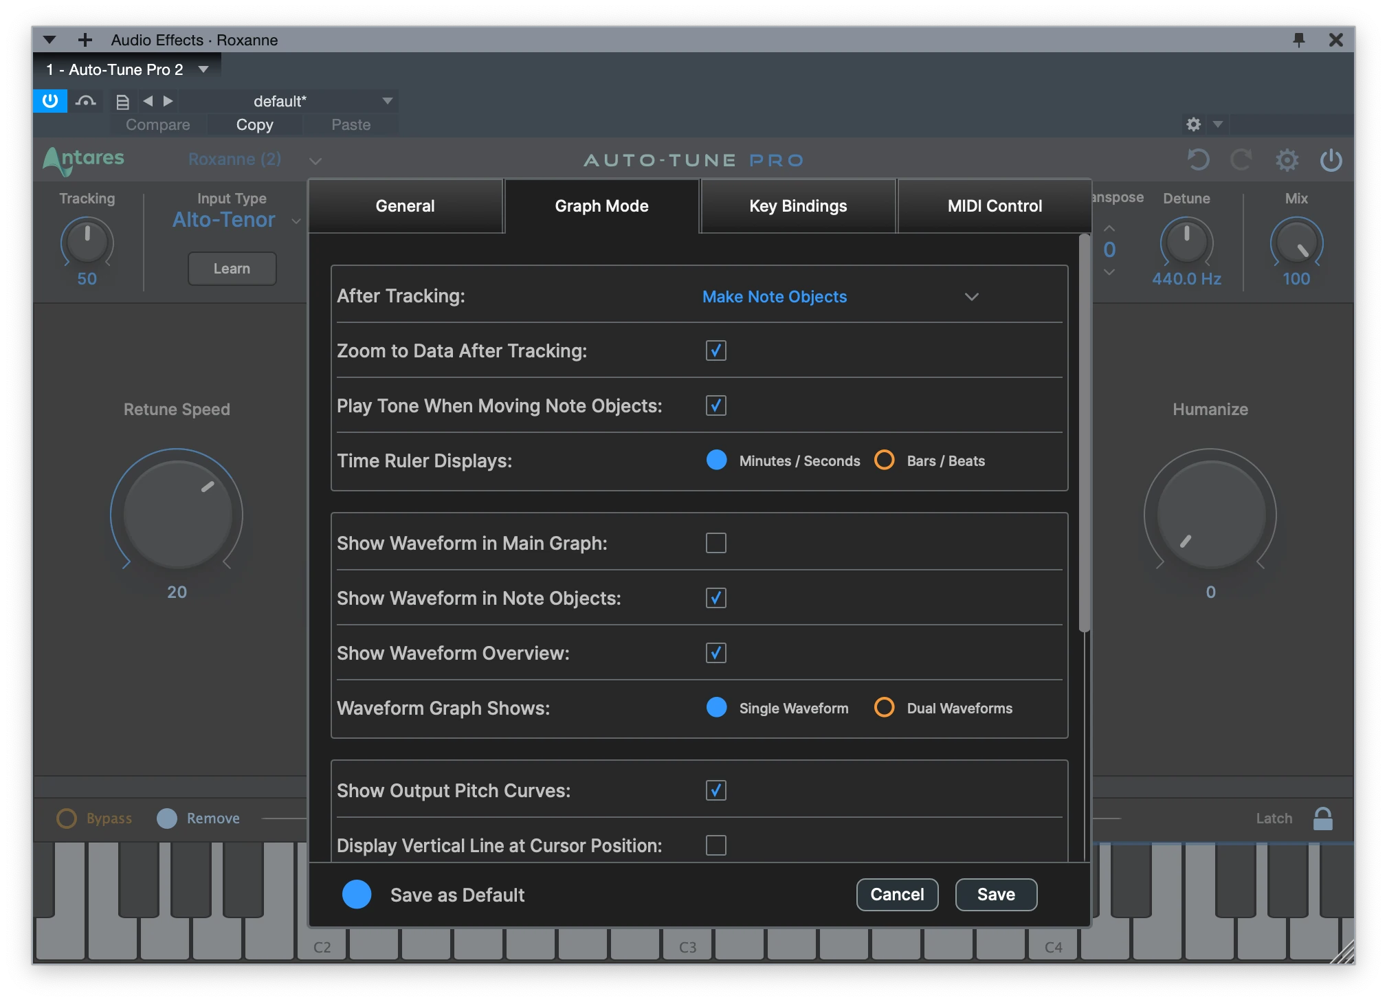Screen dimensions: 1387x1002
Task: Open dropdown next to host gear icon
Action: click(1218, 124)
